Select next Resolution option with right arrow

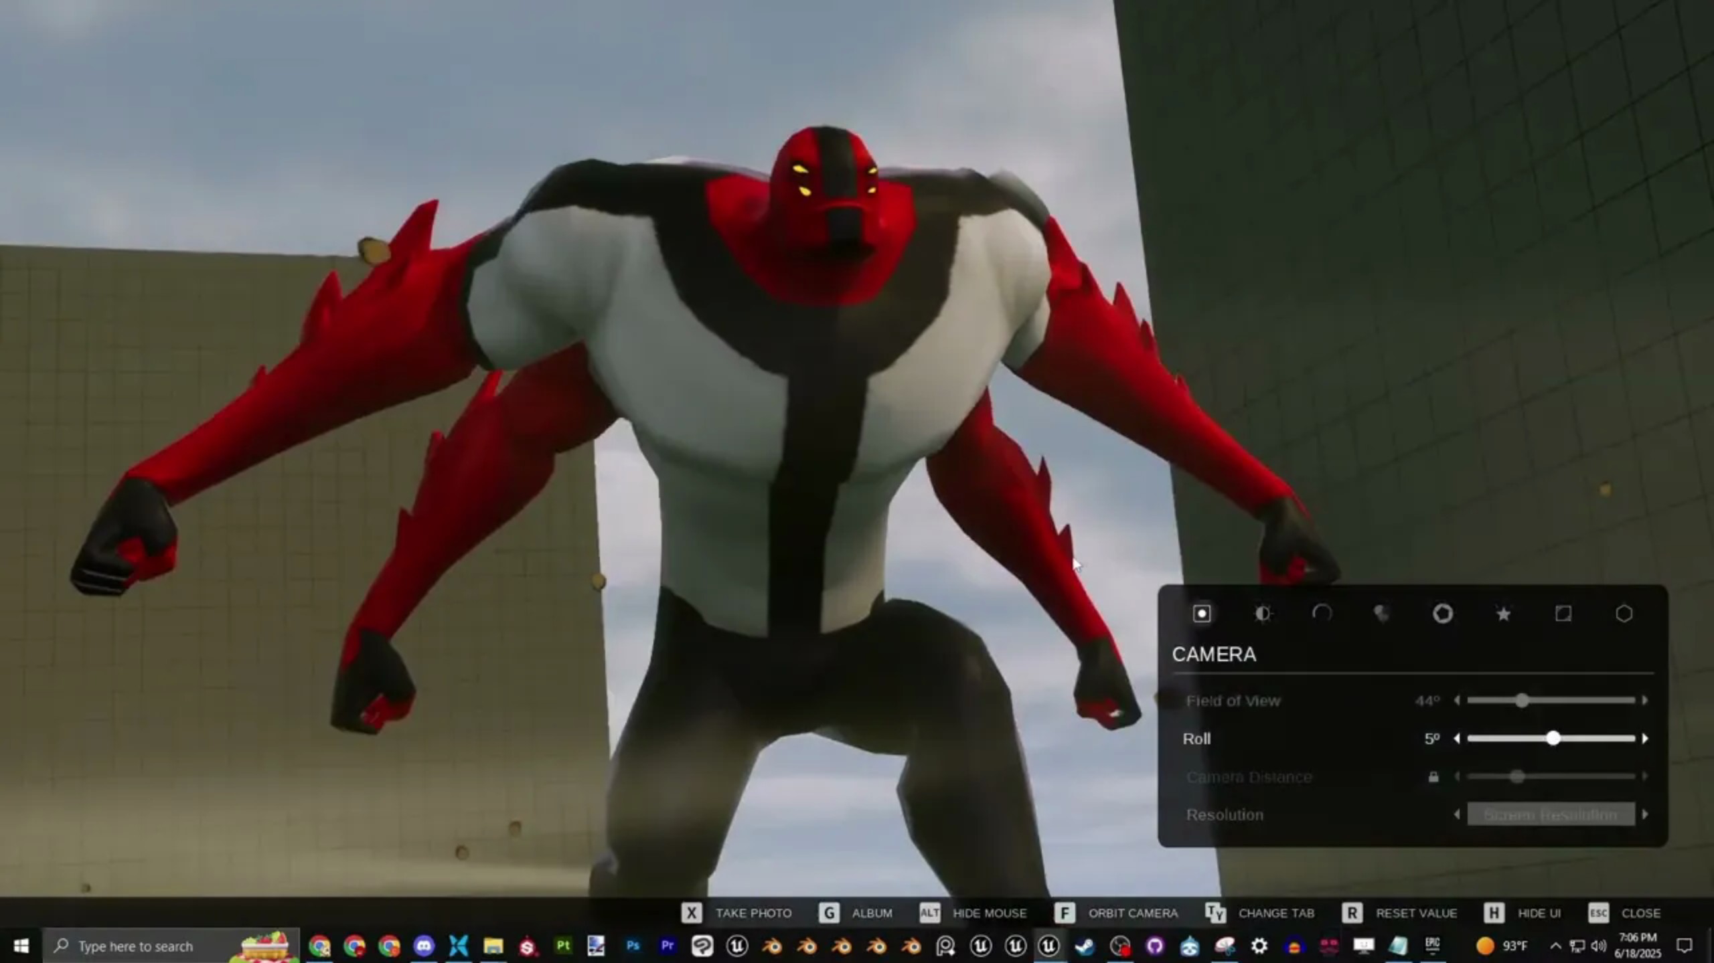pos(1645,815)
